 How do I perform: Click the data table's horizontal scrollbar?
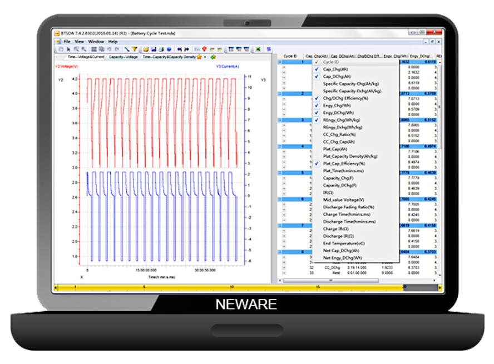(x=356, y=281)
